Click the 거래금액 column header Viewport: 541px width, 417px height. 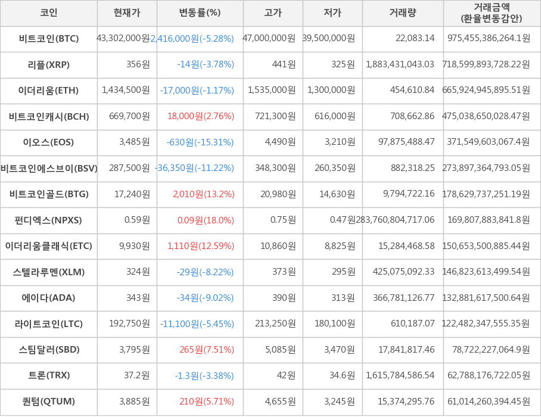click(x=492, y=13)
